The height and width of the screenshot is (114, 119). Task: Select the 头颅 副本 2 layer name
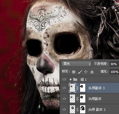coord(97,110)
